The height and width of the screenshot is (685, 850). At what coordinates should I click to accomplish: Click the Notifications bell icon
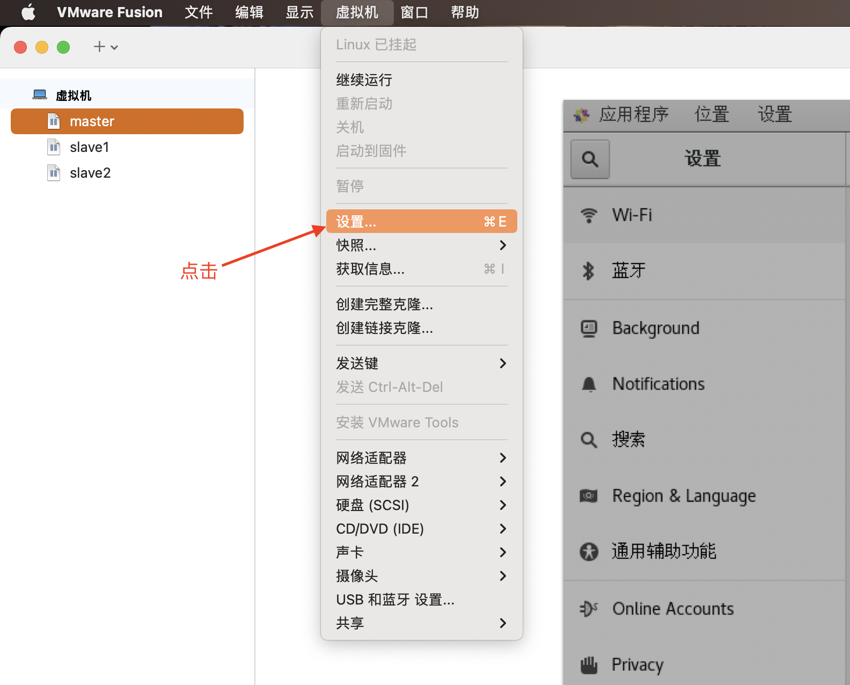tap(589, 384)
